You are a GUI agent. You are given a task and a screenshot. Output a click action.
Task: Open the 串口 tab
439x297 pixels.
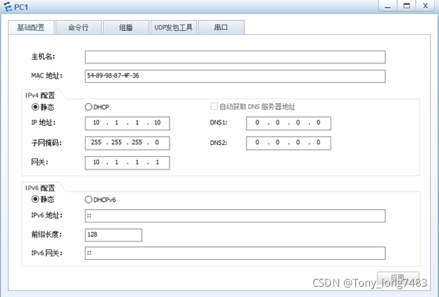(x=221, y=28)
